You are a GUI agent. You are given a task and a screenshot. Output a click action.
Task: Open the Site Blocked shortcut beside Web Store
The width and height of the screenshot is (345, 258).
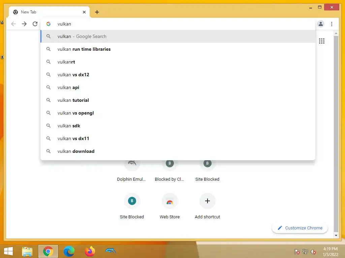pyautogui.click(x=132, y=206)
